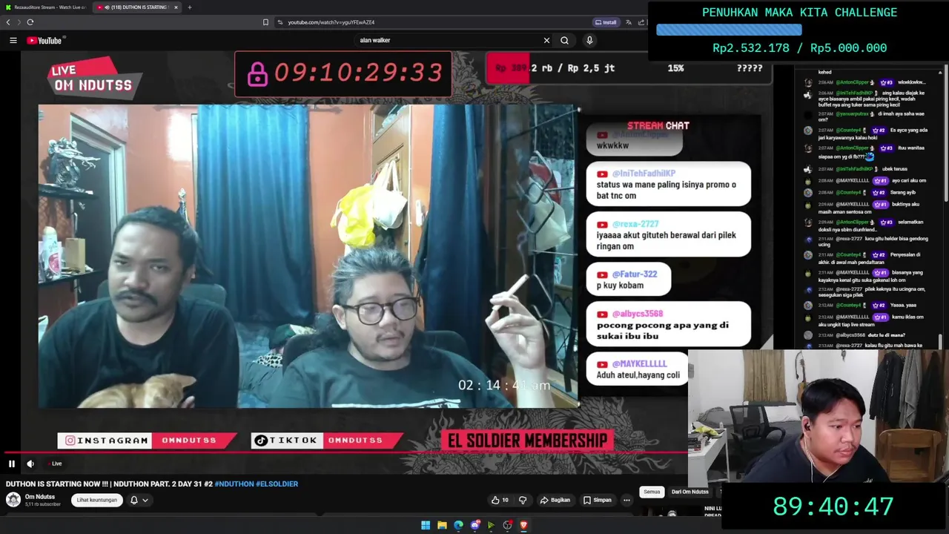Open the Windows Start menu
949x534 pixels.
(x=426, y=525)
